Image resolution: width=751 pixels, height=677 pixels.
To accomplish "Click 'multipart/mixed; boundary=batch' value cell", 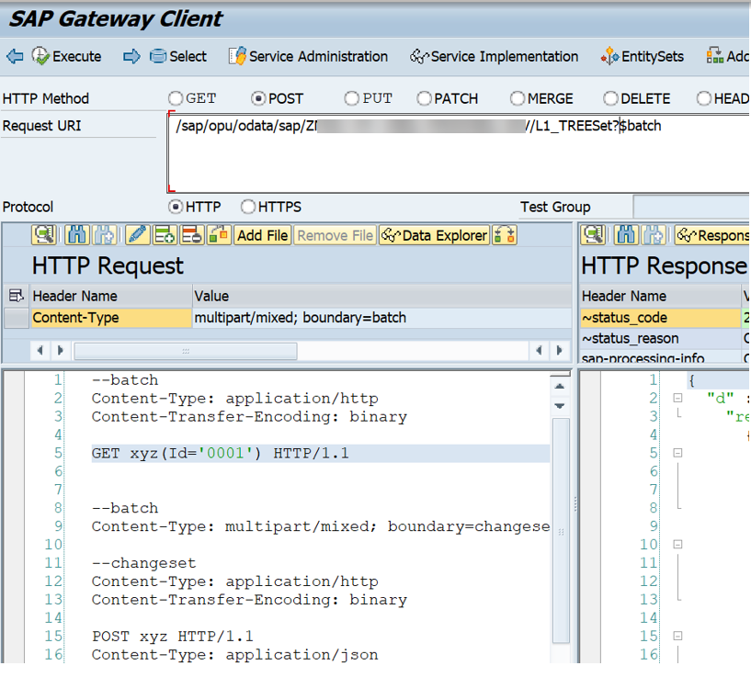I will [x=382, y=318].
